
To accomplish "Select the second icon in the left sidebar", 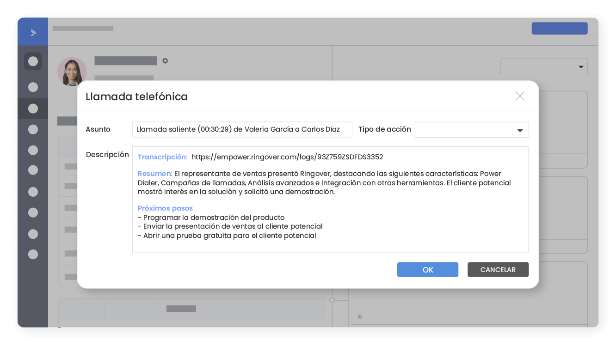I will pos(33,87).
